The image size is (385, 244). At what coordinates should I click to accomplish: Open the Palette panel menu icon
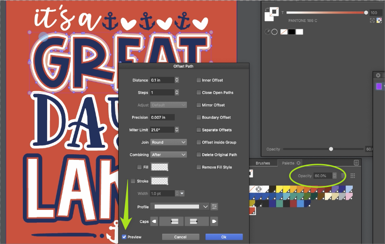[x=356, y=163]
